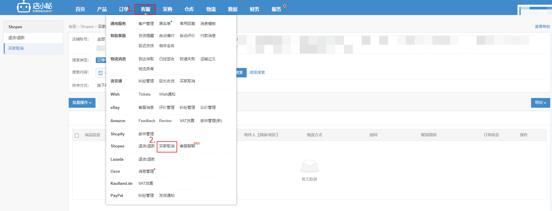Choose 邮件管理 under Shopify
Image resolution: width=552 pixels, height=211 pixels.
click(x=146, y=134)
